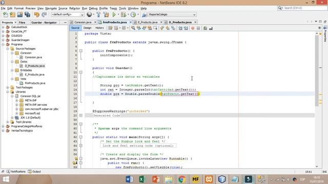This screenshot has height=184, width=328.
Task: Open the File menu
Action: [x=3, y=8]
